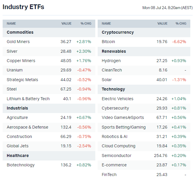Open the Semiconductor ETF row
This screenshot has height=181, width=195.
tap(116, 156)
